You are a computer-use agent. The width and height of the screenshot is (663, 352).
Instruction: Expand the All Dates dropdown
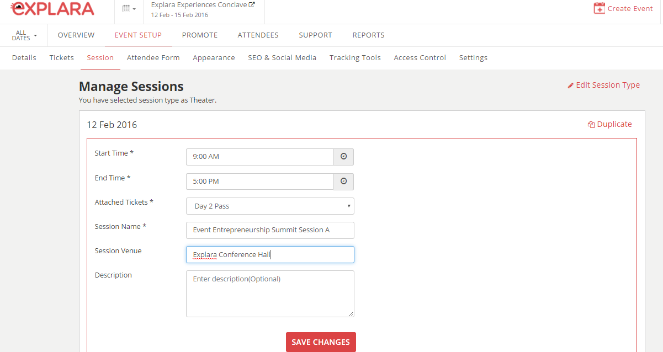pos(24,35)
